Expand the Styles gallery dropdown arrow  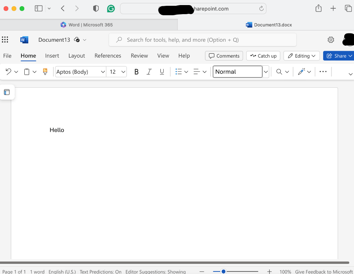[x=266, y=72]
